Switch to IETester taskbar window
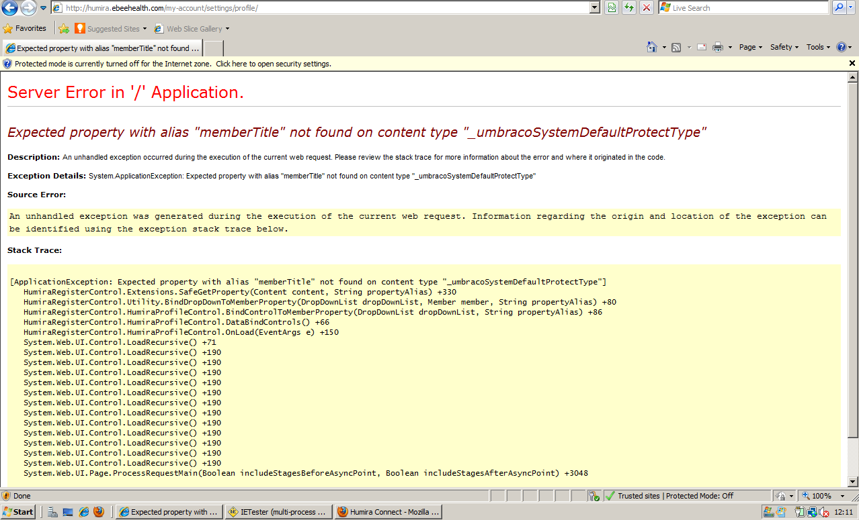The width and height of the screenshot is (859, 520). (x=278, y=512)
